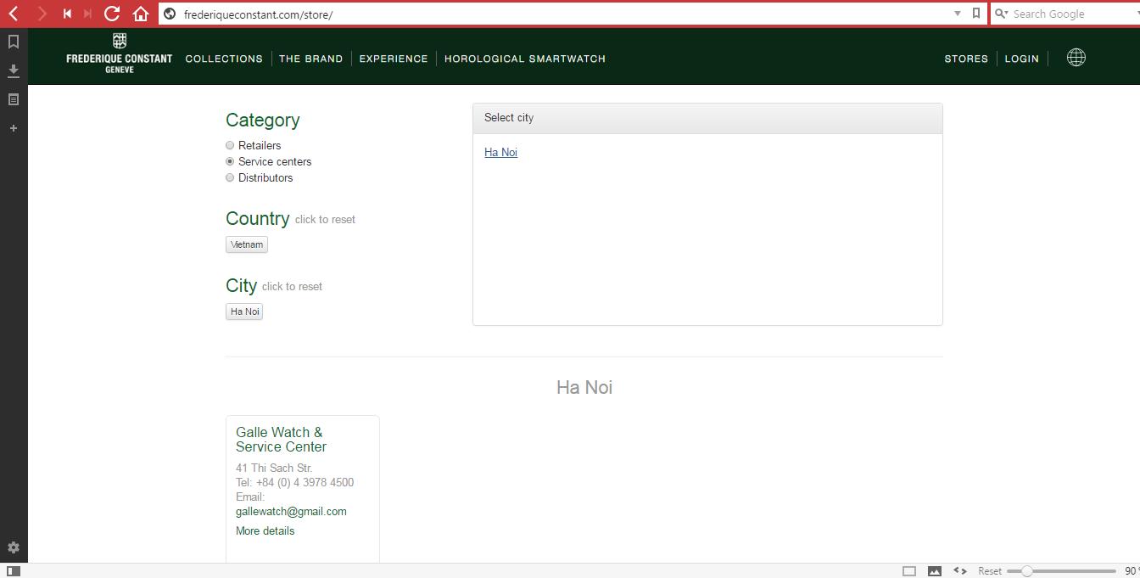Go back to the previous page
Viewport: 1140px width, 578px height.
pos(14,14)
